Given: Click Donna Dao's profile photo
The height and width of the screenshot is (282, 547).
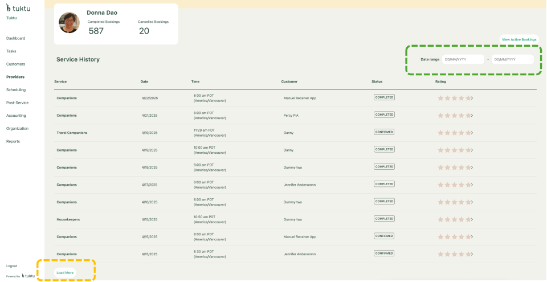Looking at the screenshot, I should click(x=69, y=23).
